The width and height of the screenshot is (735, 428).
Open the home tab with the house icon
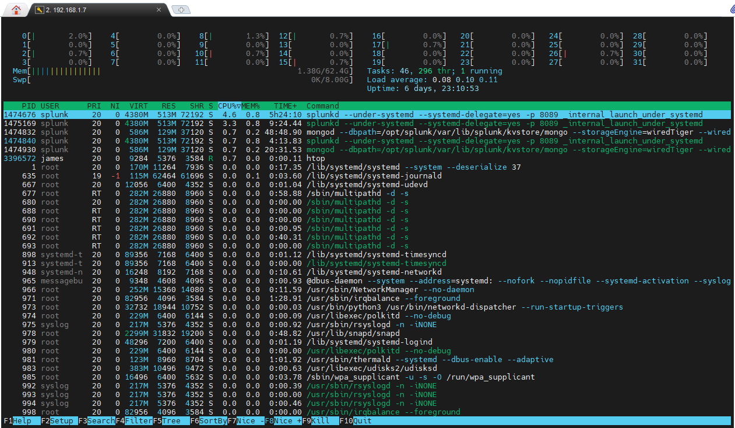[x=16, y=9]
